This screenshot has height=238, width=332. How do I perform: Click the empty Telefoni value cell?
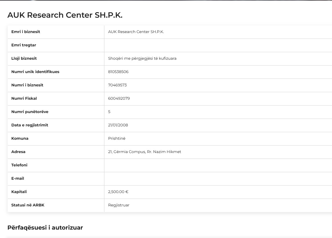point(218,165)
